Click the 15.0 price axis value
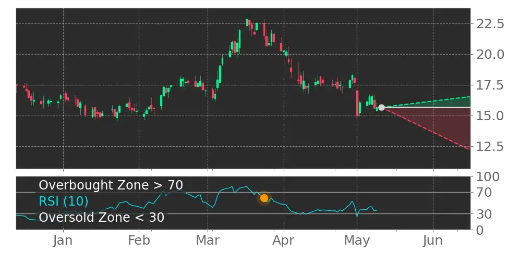 [490, 116]
